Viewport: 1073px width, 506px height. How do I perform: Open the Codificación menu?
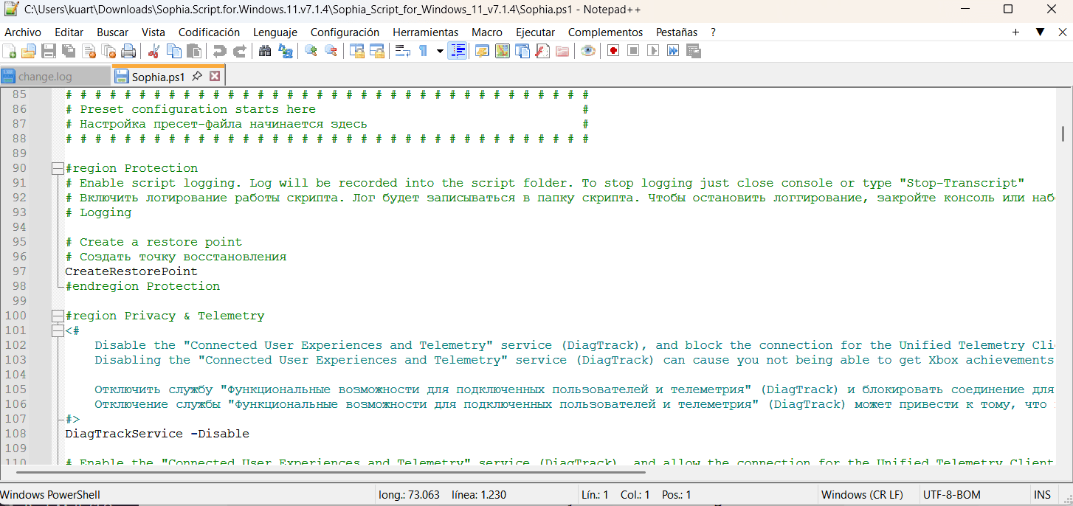209,32
